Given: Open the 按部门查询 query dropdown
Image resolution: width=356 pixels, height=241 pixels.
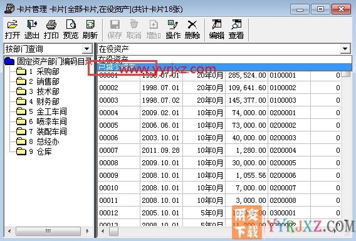Looking at the screenshot, I should 86,49.
